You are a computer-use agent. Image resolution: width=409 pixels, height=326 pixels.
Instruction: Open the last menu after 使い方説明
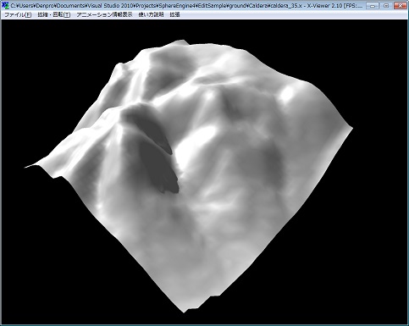[x=174, y=14]
